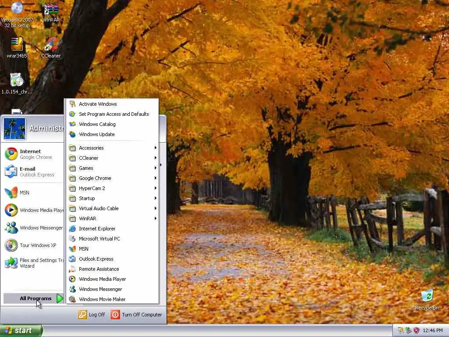This screenshot has width=449, height=337.
Task: Click Activate Windows in All Programs
Action: [113, 104]
